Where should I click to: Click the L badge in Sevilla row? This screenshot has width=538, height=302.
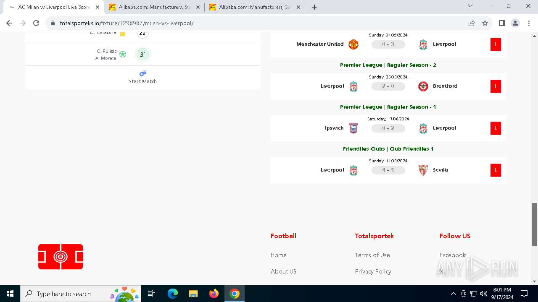pos(496,170)
